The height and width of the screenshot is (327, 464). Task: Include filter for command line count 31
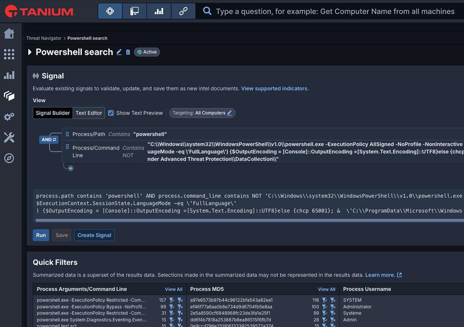tap(172, 313)
